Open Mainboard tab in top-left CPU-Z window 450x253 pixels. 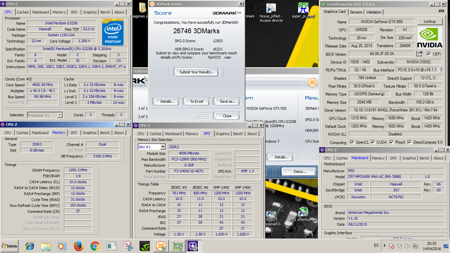click(41, 12)
